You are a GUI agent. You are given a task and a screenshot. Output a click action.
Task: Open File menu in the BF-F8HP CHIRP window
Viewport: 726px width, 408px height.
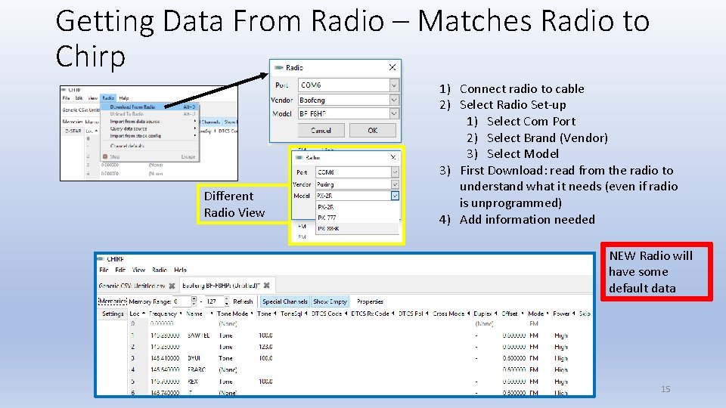point(104,270)
